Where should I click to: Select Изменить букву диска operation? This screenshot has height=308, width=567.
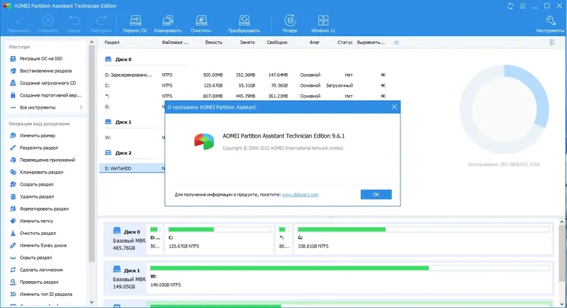[43, 246]
